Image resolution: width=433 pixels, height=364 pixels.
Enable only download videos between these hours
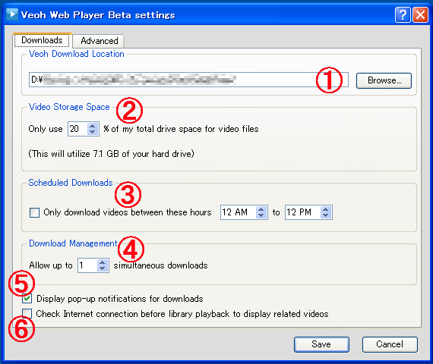coord(34,212)
